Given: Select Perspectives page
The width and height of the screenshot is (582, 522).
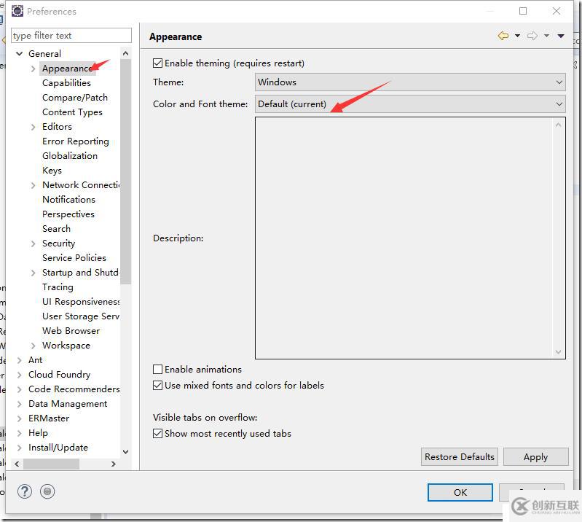Looking at the screenshot, I should tap(68, 214).
